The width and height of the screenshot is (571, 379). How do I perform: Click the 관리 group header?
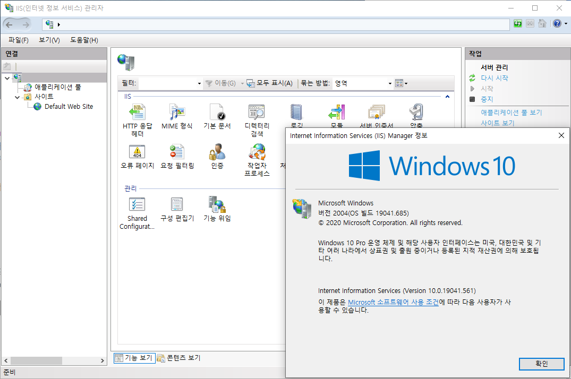(x=130, y=188)
